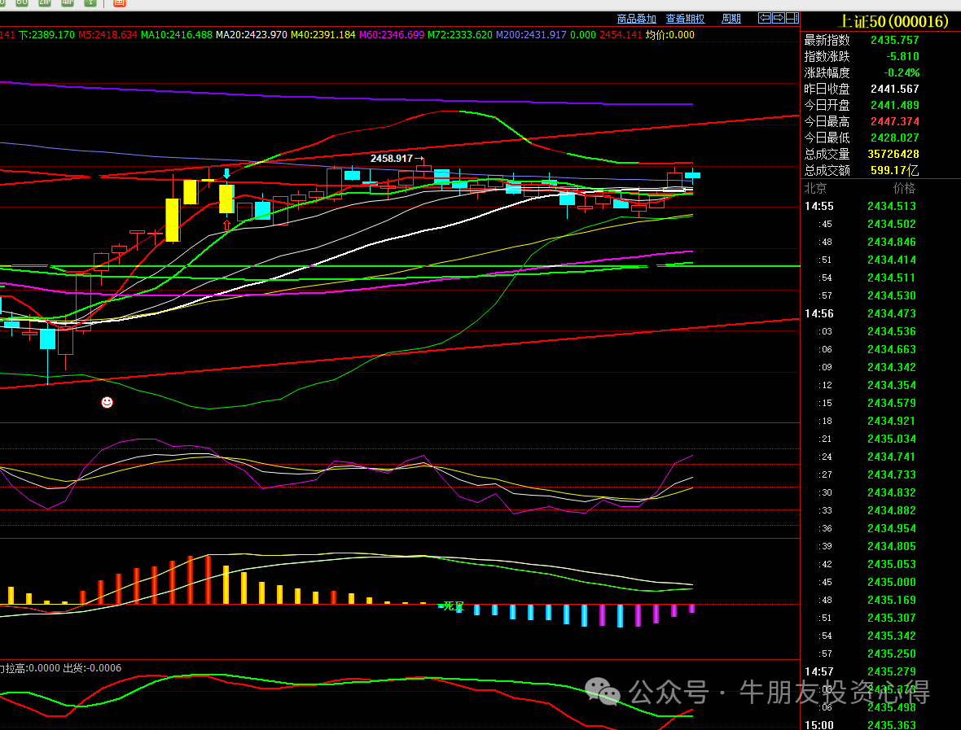
Task: Select the MA10 moving average label
Action: point(177,35)
